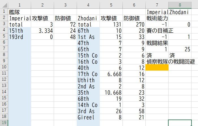Click 攻撃値 header in column 2

(x=42, y=18)
